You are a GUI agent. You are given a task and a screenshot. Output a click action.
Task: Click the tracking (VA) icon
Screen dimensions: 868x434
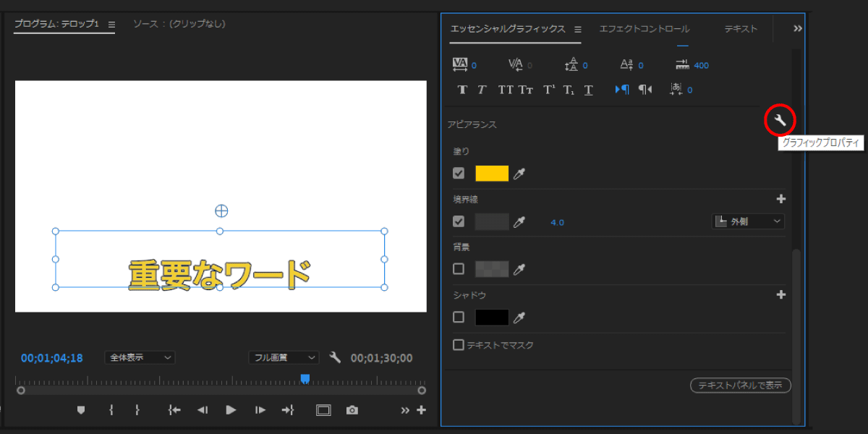(460, 64)
